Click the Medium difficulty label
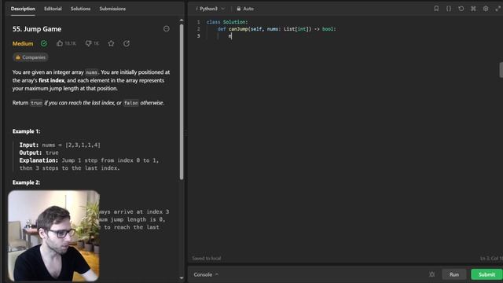Screen dimensions: 503x283 pyautogui.click(x=23, y=43)
